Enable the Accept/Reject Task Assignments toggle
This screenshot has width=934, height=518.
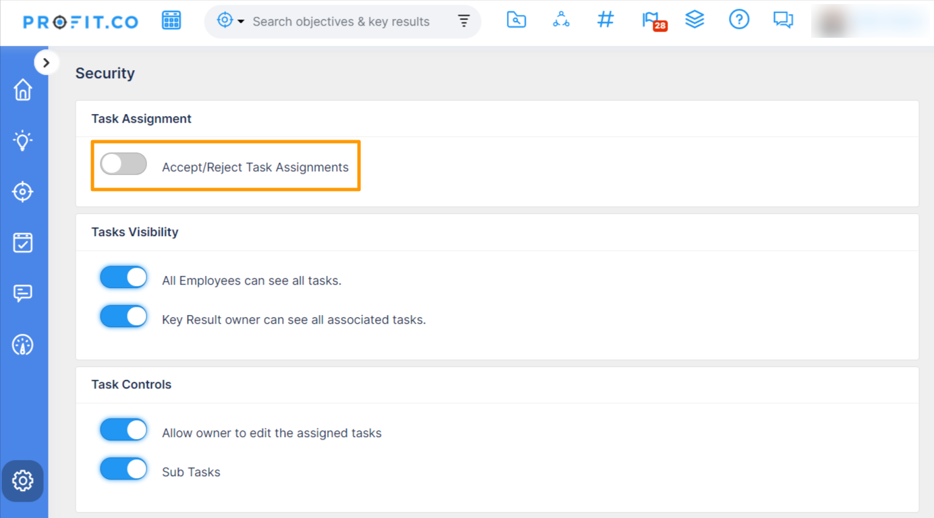point(123,163)
